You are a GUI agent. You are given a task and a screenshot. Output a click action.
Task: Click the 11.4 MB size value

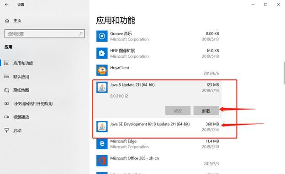click(x=212, y=141)
